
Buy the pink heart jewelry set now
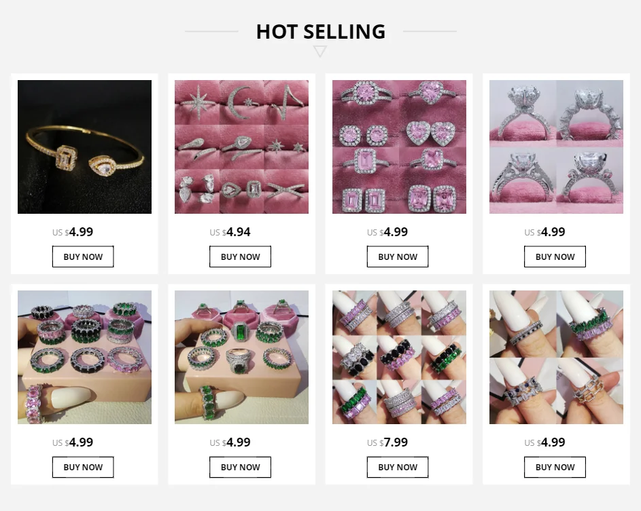[398, 257]
